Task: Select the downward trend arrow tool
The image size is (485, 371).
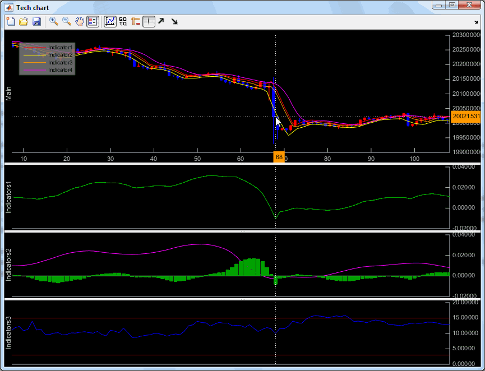Action: 174,21
